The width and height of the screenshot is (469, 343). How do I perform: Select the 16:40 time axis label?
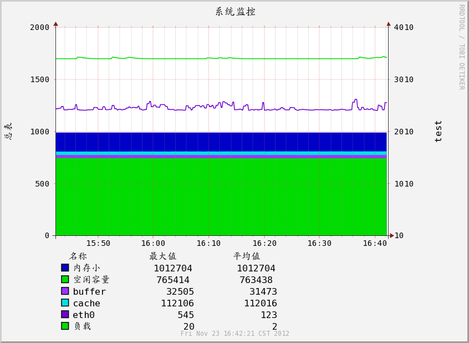coord(375,243)
